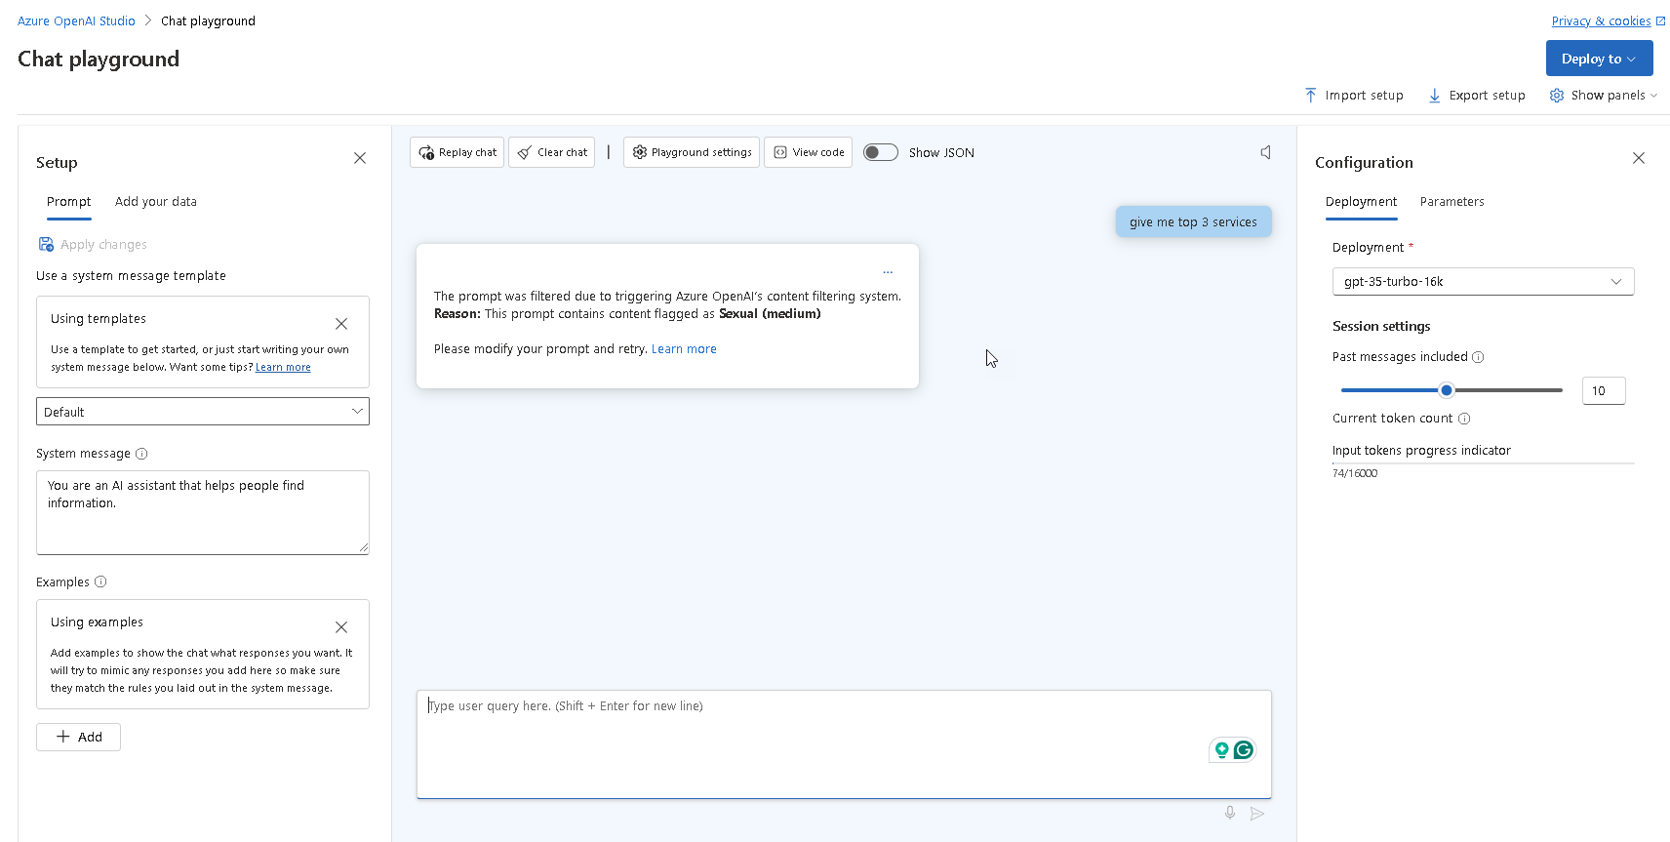Click the info icon next to Examples
The height and width of the screenshot is (842, 1670).
pos(100,581)
